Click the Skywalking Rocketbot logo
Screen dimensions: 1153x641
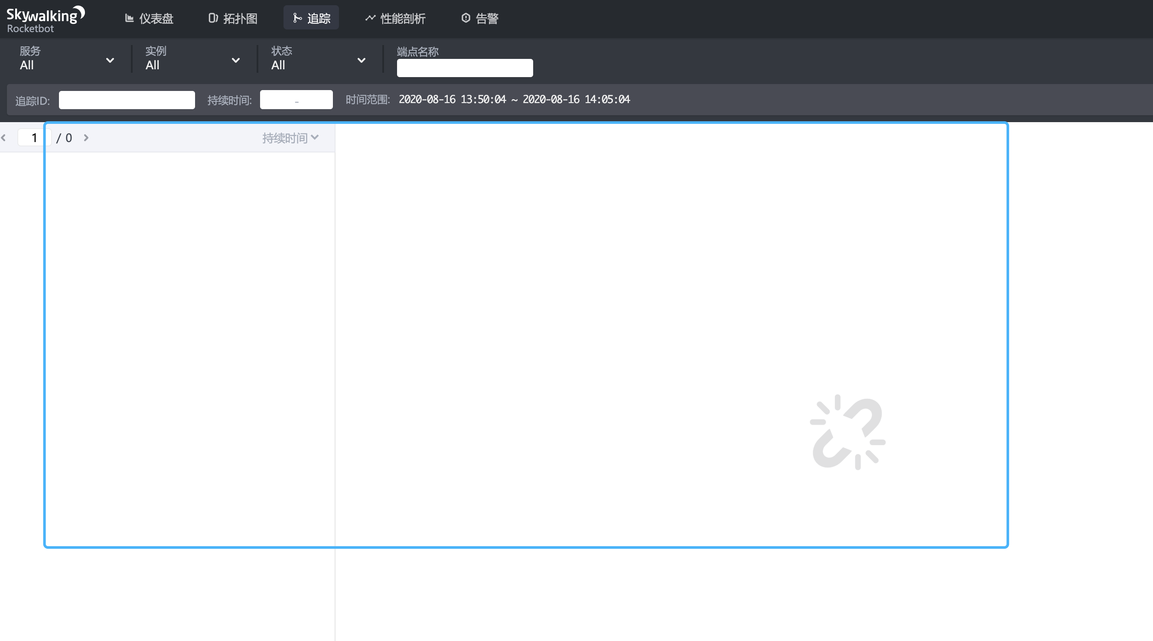tap(45, 19)
